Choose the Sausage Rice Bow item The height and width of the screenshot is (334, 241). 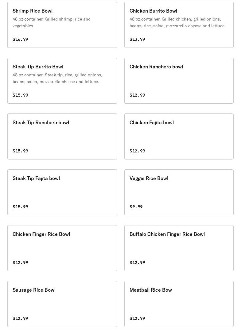pyautogui.click(x=33, y=290)
